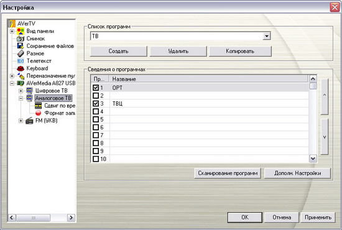Tick the program 7 checkbox
Viewport: 342px width, 230px height.
tap(96, 135)
